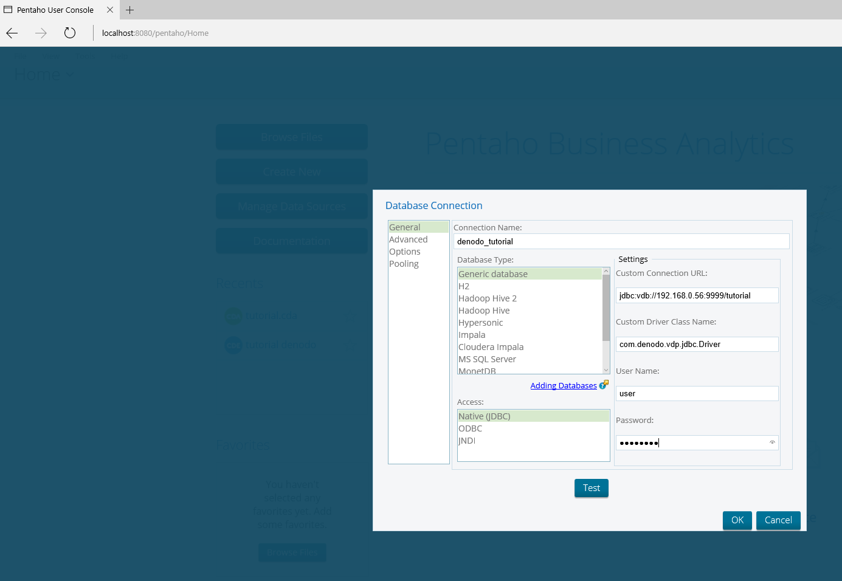Select MS SQL Server database type
This screenshot has height=581, width=842.
pos(530,359)
